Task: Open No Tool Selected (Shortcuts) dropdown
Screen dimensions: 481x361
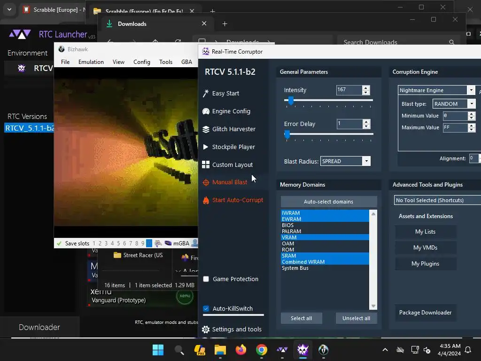Action: pos(437,200)
